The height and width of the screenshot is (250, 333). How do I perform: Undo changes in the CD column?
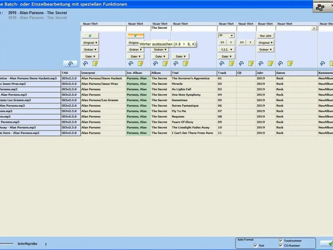[241, 63]
